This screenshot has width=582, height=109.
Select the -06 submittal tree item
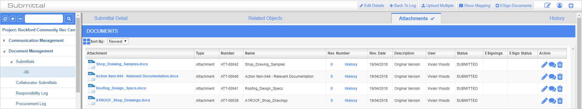coord(38,72)
